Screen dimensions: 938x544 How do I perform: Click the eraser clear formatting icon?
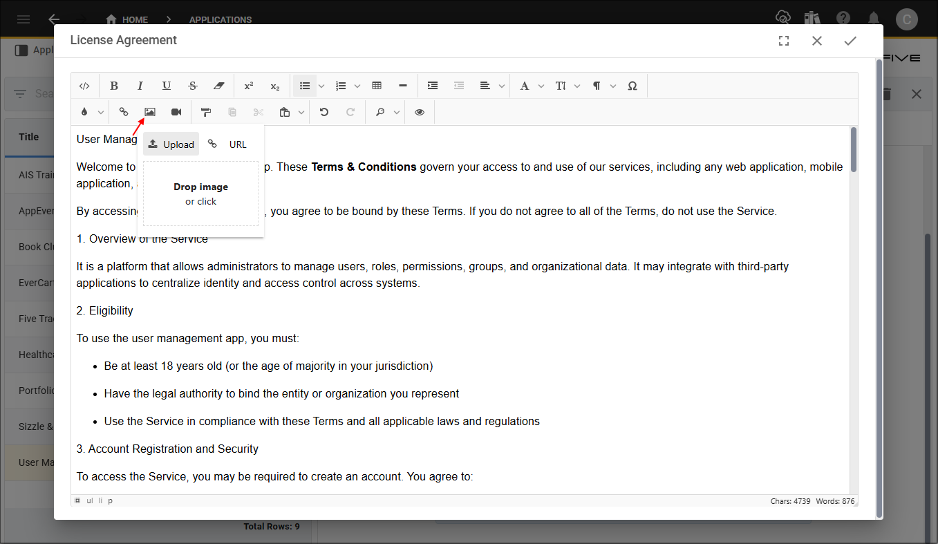(x=219, y=86)
